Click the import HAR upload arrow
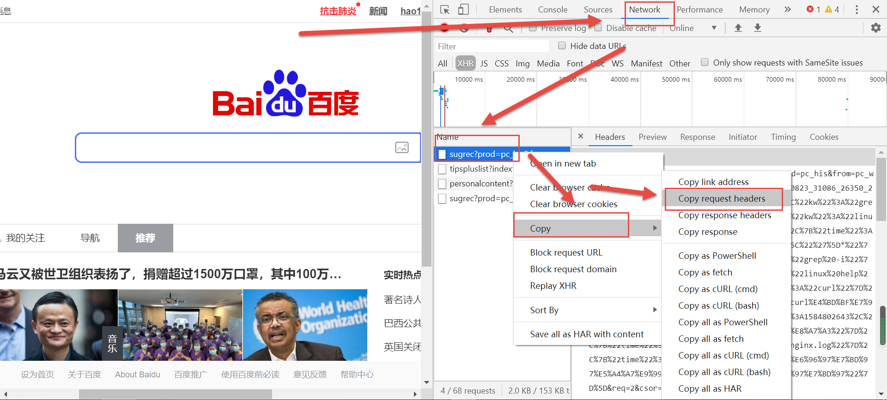The height and width of the screenshot is (400, 887). tap(738, 28)
